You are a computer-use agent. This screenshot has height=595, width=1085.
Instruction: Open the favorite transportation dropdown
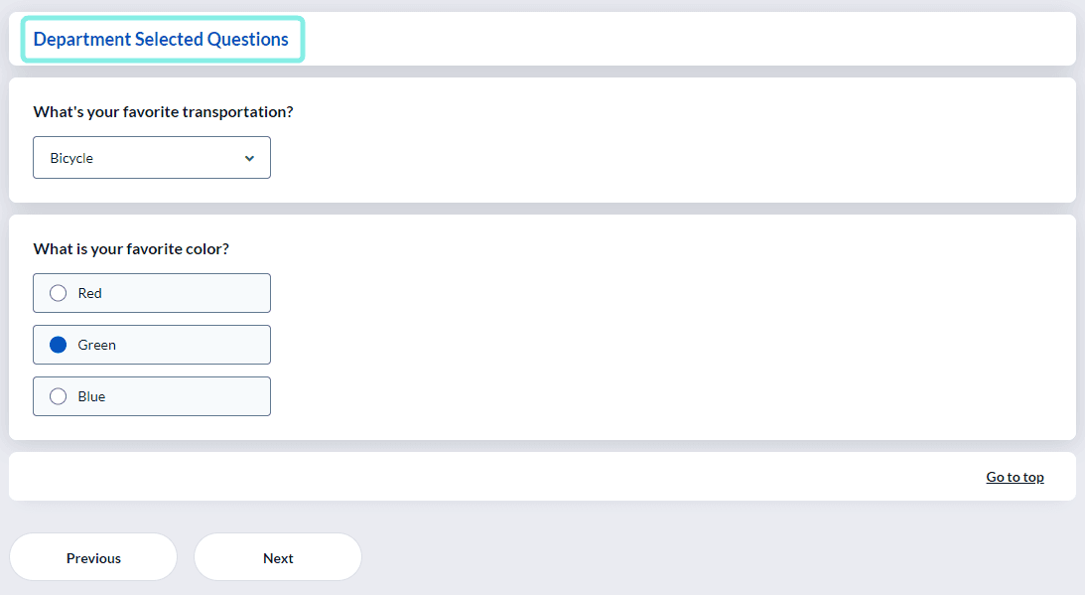(x=152, y=157)
